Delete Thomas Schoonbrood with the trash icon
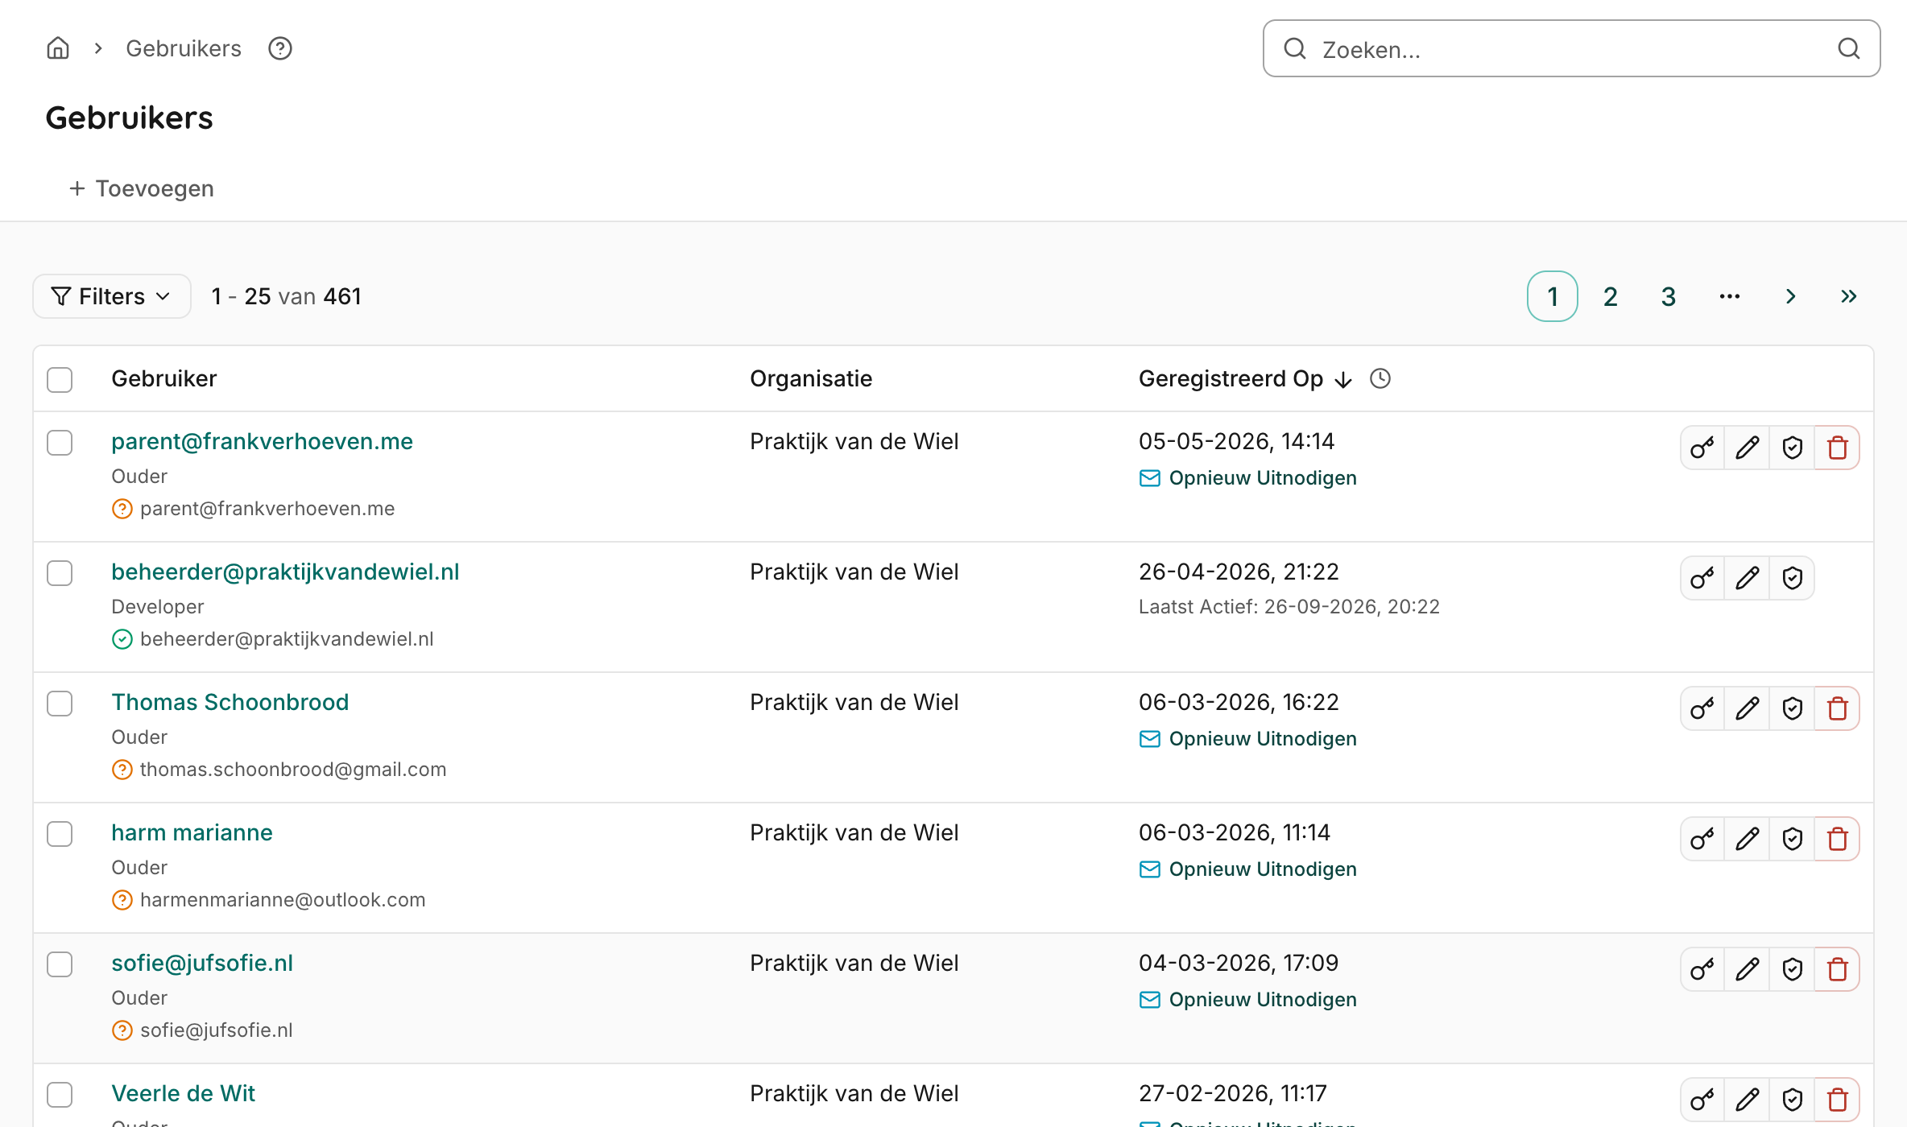The width and height of the screenshot is (1907, 1127). (x=1838, y=708)
